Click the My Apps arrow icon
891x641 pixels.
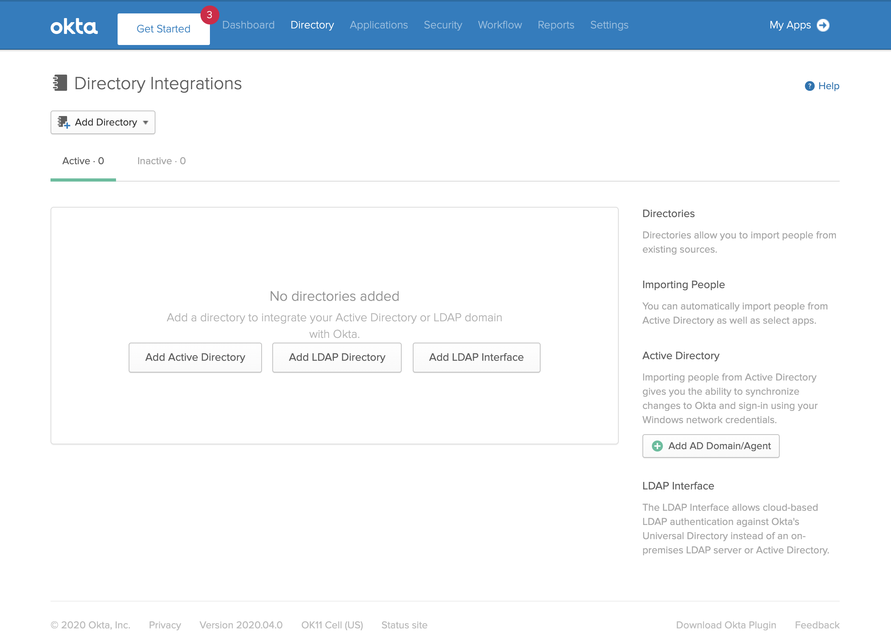coord(823,25)
